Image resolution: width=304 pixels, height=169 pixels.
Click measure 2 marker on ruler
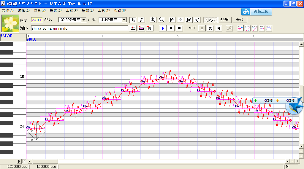[178, 36]
